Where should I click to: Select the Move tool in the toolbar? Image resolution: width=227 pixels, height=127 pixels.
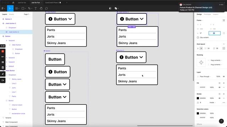[10, 8]
